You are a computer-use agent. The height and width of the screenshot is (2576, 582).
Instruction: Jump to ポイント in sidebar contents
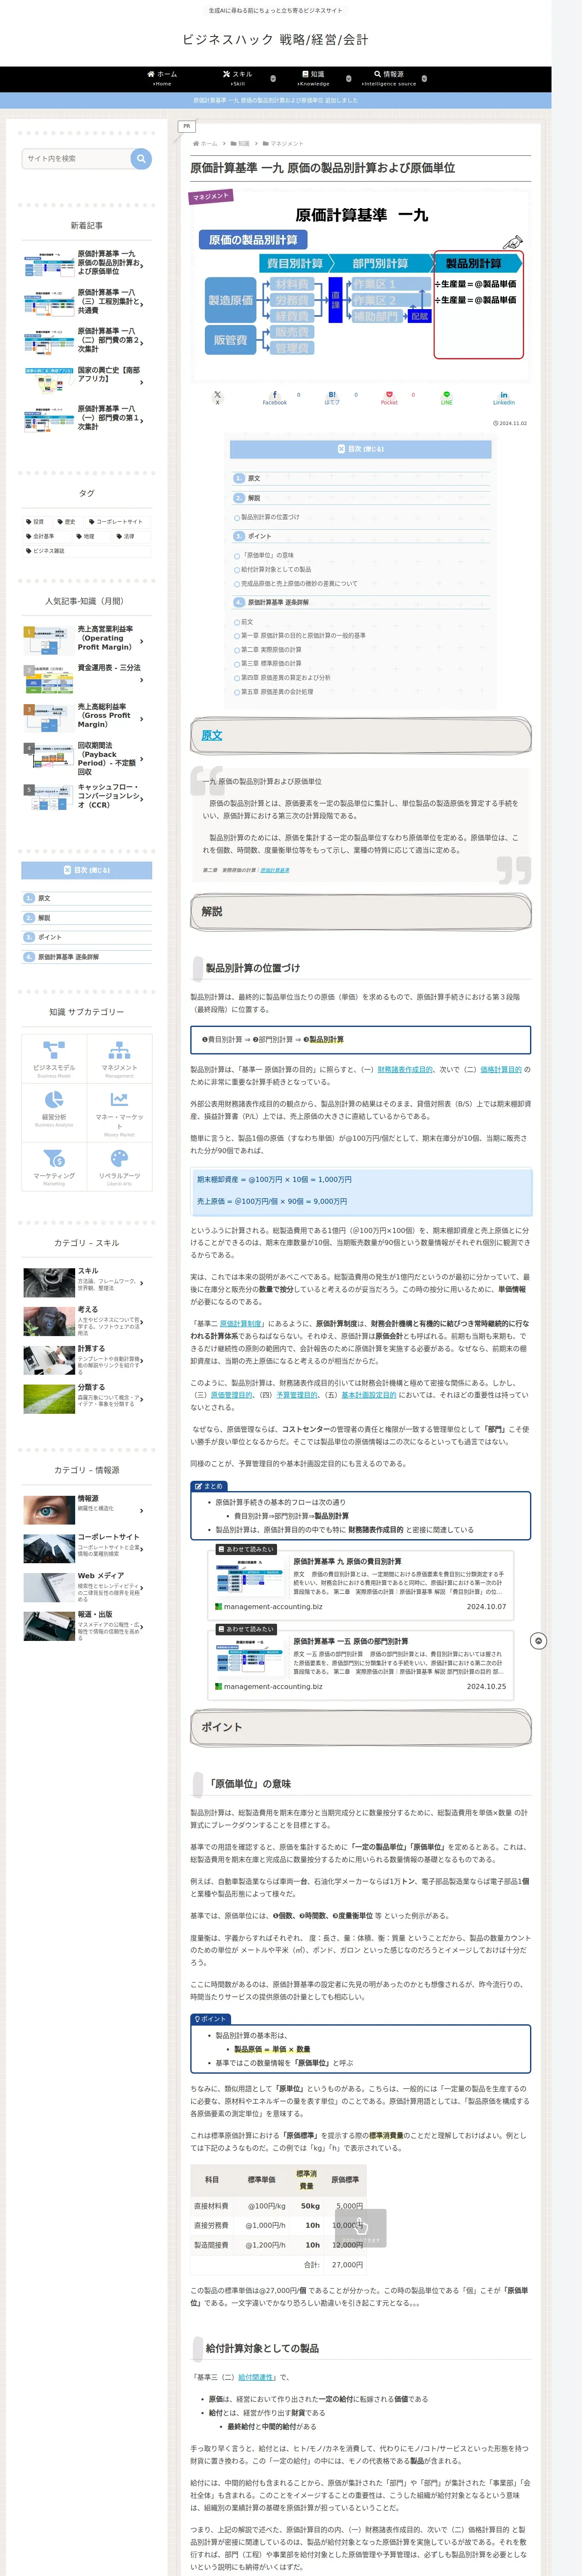[49, 937]
